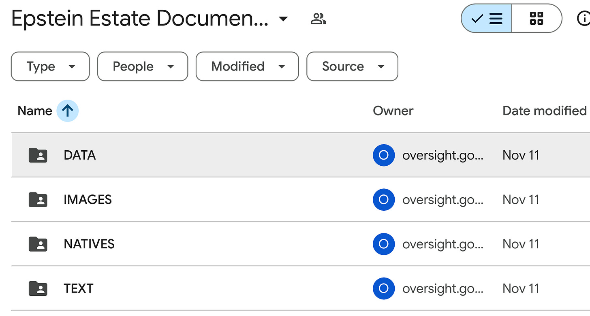Screen dimensions: 590x316
Task: Select the IMAGES folder name
Action: tap(88, 199)
